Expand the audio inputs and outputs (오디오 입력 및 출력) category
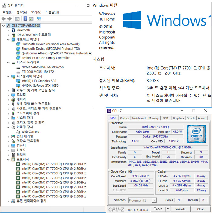The height and width of the screenshot is (214, 212). [x=8, y=123]
